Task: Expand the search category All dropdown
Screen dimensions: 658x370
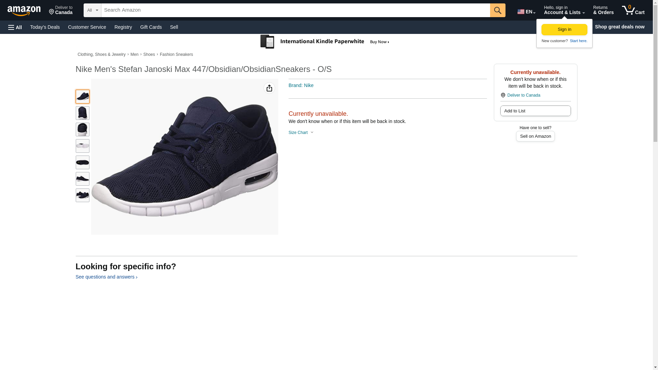Action: pos(92,10)
